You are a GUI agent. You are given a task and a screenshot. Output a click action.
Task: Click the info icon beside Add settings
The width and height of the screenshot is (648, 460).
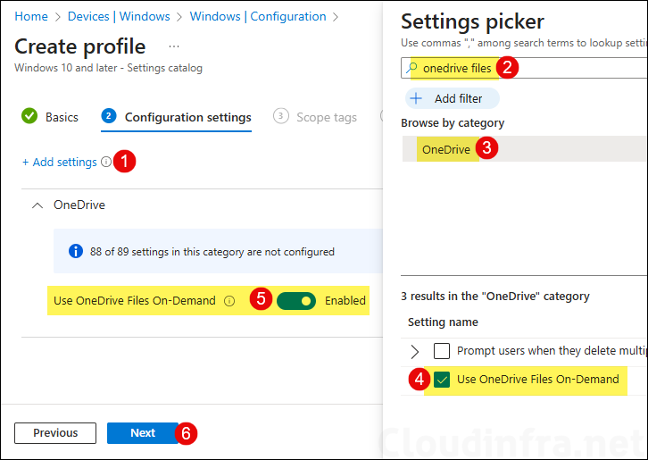(x=106, y=162)
